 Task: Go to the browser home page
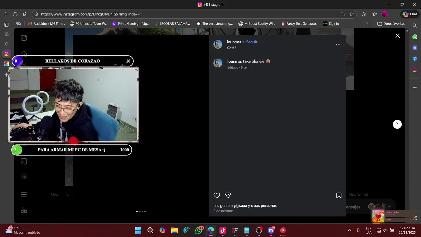25,14
